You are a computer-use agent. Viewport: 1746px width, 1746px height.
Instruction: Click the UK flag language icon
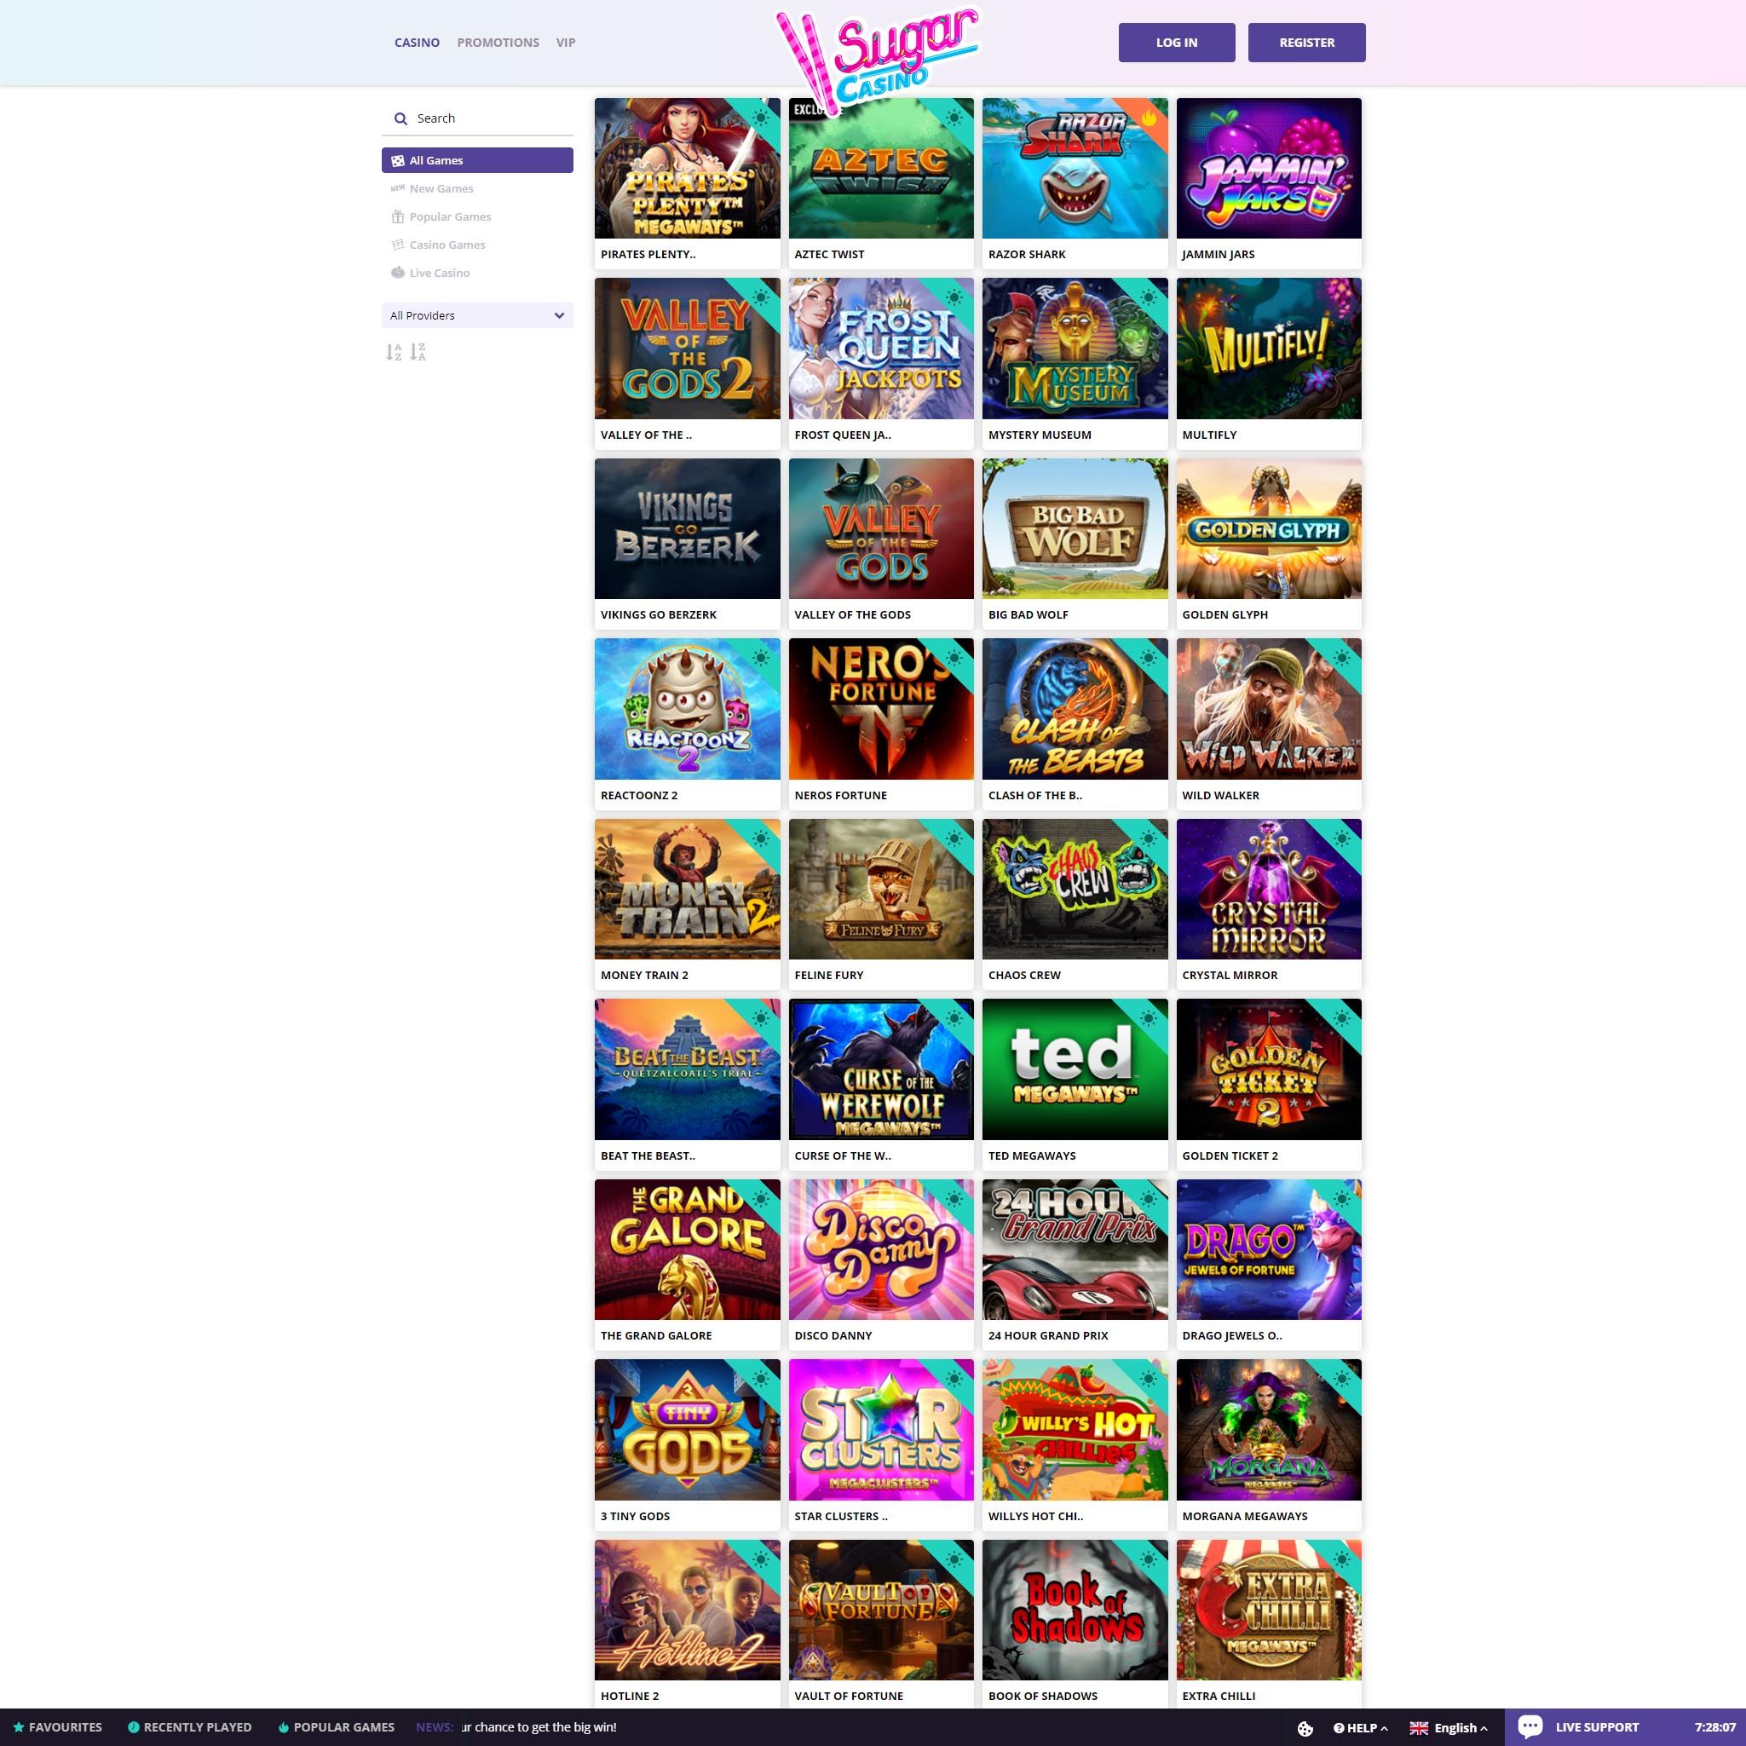point(1419,1728)
